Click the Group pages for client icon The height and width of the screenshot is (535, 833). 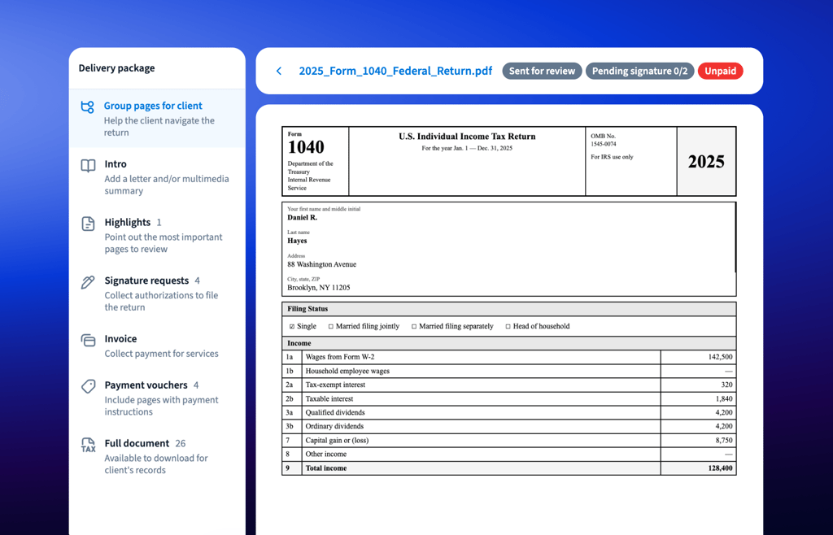click(x=88, y=107)
